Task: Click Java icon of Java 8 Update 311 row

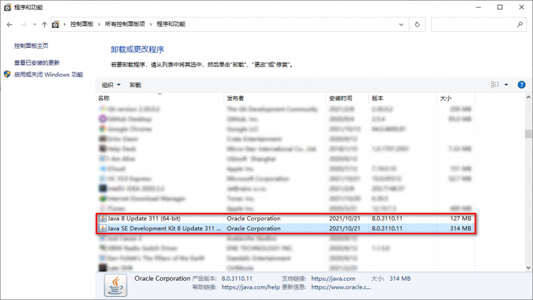Action: [x=103, y=219]
